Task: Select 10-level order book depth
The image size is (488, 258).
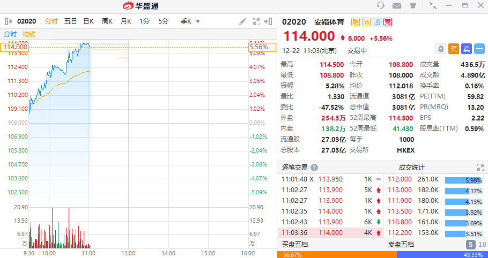Action: pos(482,245)
